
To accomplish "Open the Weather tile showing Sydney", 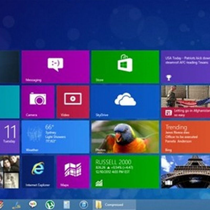I will [x=55, y=137].
